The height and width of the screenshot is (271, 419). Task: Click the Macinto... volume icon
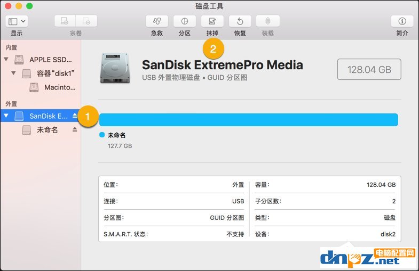click(34, 87)
